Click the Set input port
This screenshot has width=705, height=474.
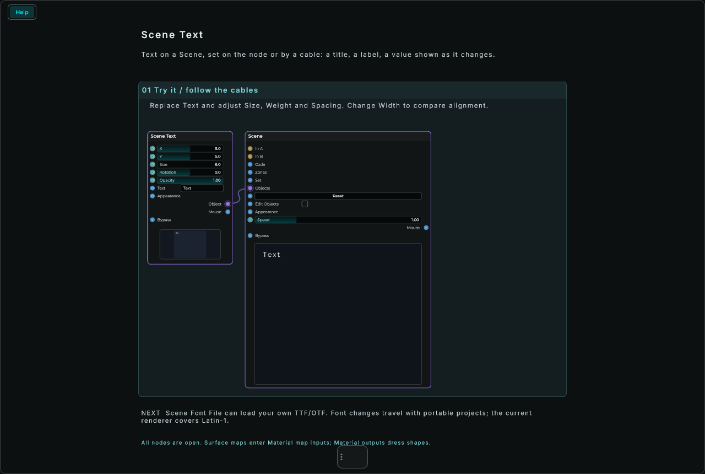(250, 180)
